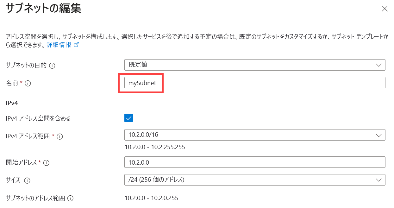
Task: Open the IPv4 アドレス範囲 dropdown 10.2.0.0/16
Action: click(255, 135)
